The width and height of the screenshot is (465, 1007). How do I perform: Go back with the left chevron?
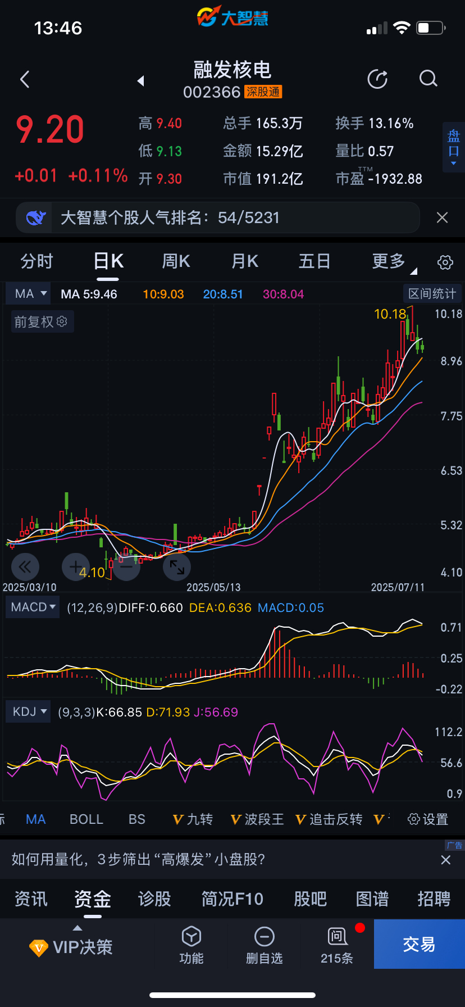25,79
